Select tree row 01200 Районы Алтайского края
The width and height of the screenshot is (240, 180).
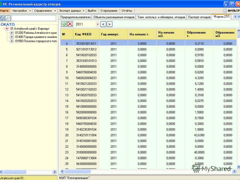36,33
